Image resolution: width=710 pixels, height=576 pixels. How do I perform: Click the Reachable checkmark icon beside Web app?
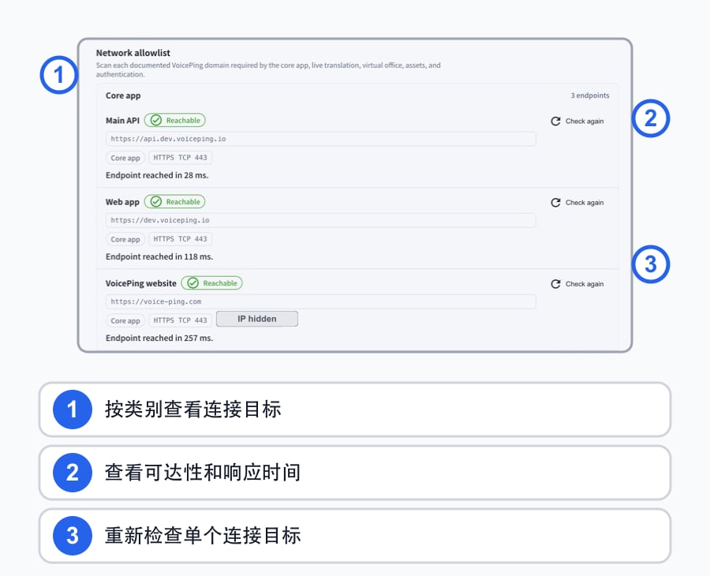coord(155,201)
